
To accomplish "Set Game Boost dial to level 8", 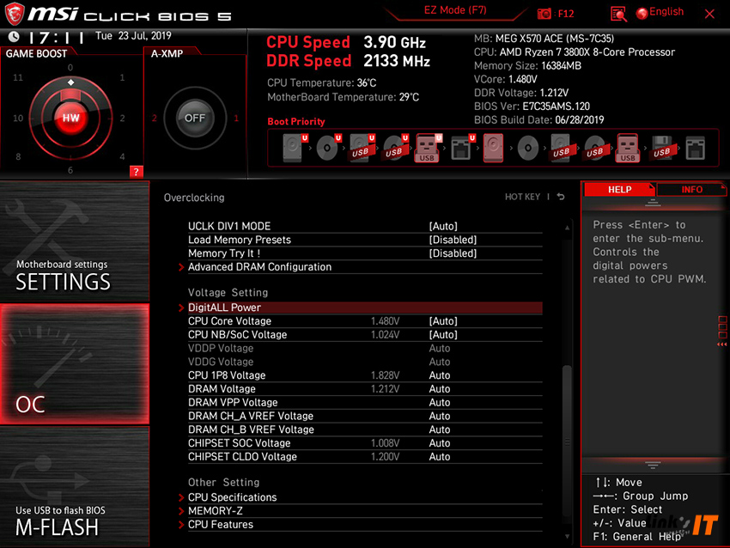I will 18,156.
